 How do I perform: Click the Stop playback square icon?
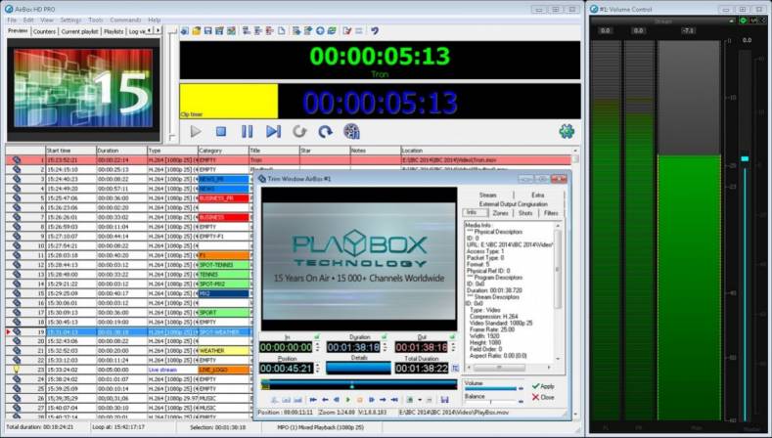(x=221, y=131)
